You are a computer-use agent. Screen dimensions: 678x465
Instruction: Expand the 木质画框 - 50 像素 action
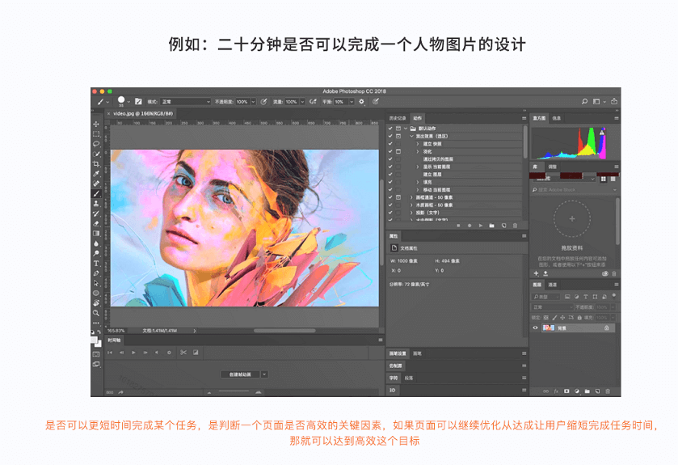[411, 205]
